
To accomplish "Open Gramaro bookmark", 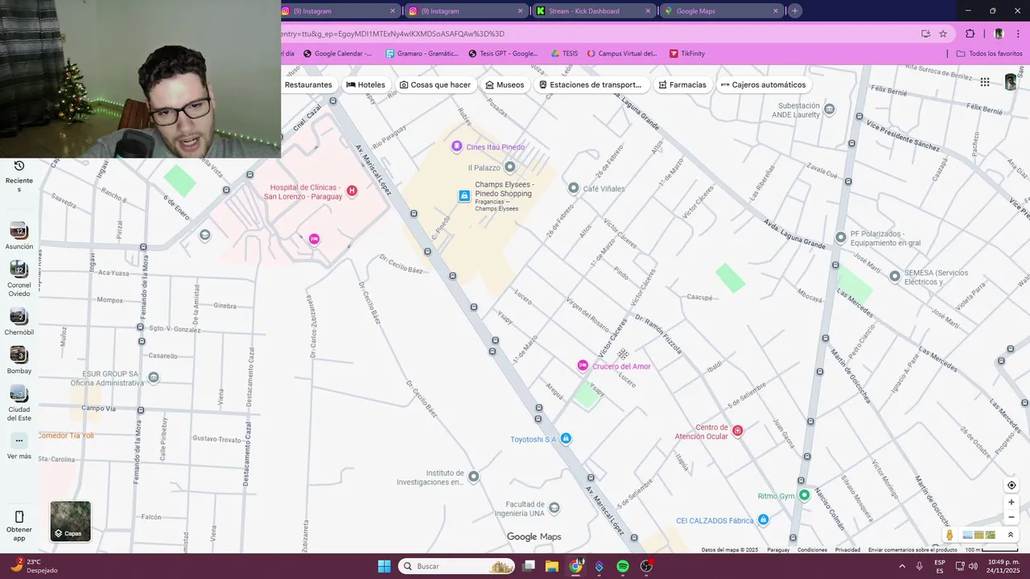I will (422, 54).
